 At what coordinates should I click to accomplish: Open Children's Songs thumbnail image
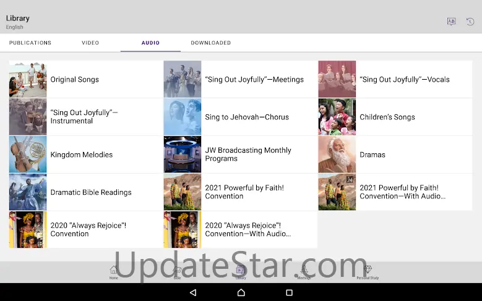pos(337,117)
